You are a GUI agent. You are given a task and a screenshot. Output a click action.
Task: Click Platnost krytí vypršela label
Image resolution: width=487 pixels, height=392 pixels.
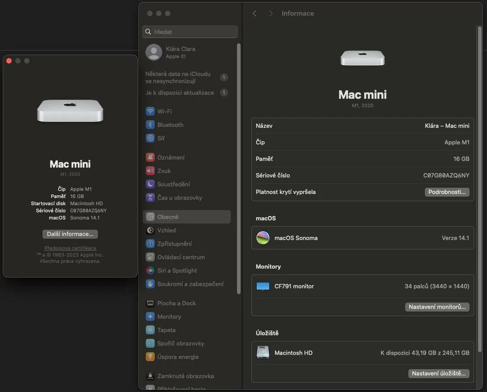click(286, 192)
